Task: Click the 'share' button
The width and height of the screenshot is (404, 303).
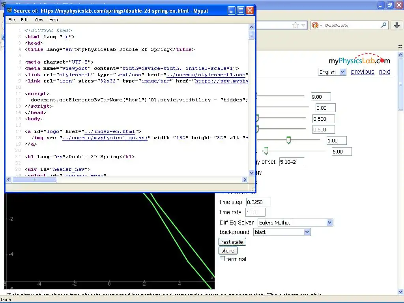Action: 228,251
